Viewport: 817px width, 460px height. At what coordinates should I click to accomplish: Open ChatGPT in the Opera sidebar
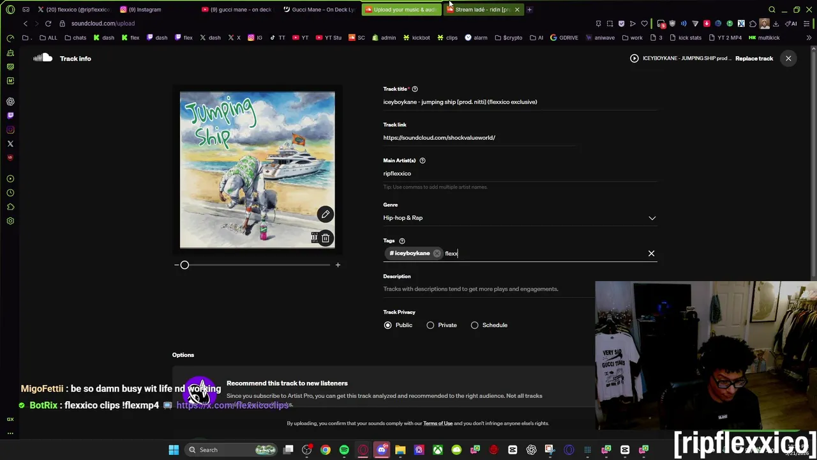click(x=10, y=102)
